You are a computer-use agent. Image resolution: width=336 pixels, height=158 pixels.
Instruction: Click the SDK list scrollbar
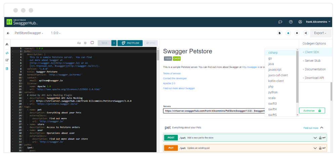tap(297, 77)
